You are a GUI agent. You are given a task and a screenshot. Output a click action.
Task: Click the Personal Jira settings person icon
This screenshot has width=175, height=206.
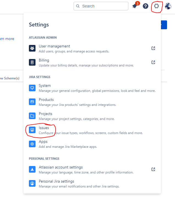coord(32,183)
